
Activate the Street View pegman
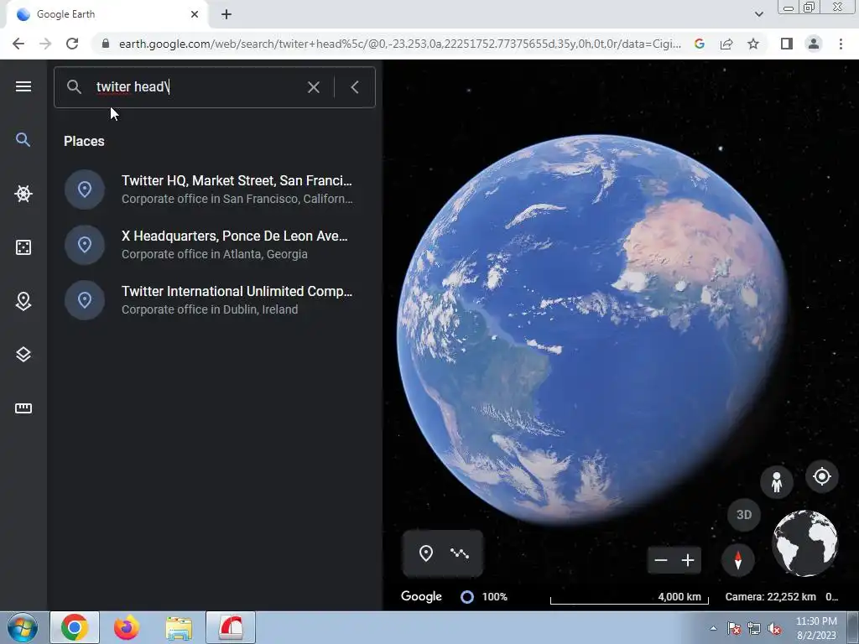pos(776,482)
